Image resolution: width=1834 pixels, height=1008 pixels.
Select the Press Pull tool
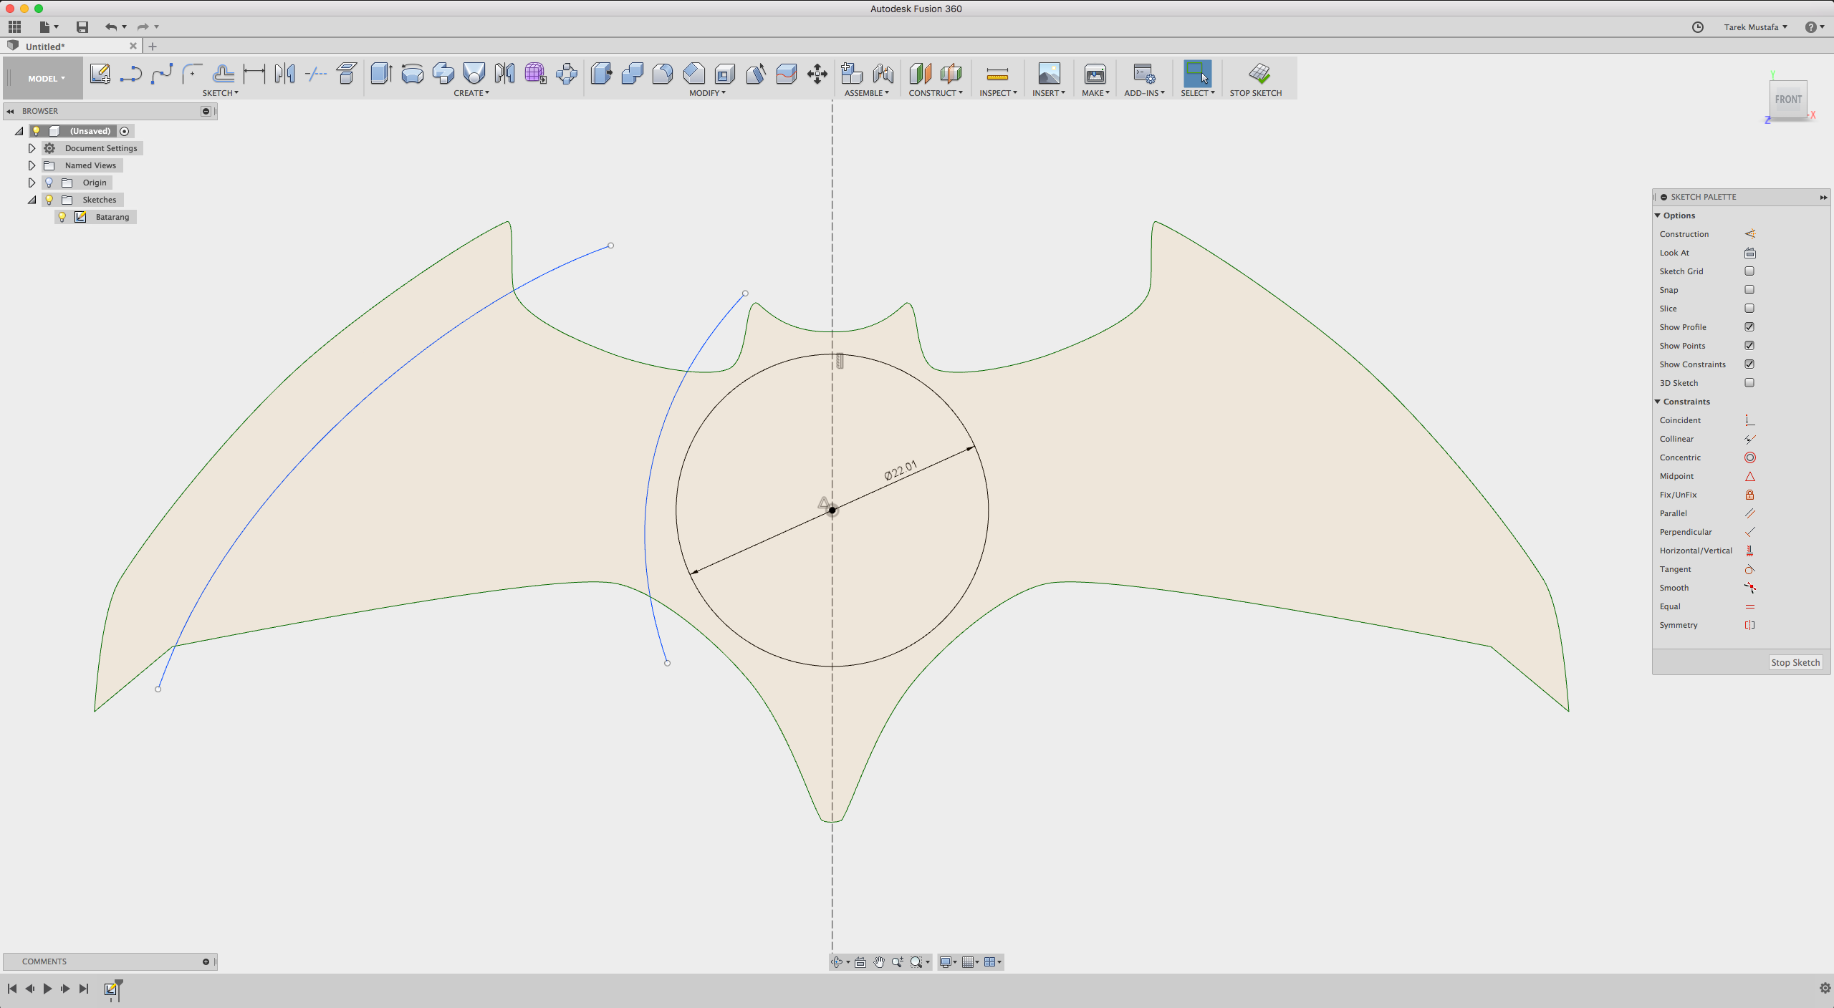[601, 74]
